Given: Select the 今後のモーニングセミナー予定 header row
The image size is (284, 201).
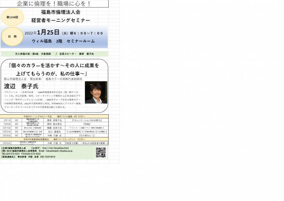Looking at the screenshot, I should click(54, 116).
